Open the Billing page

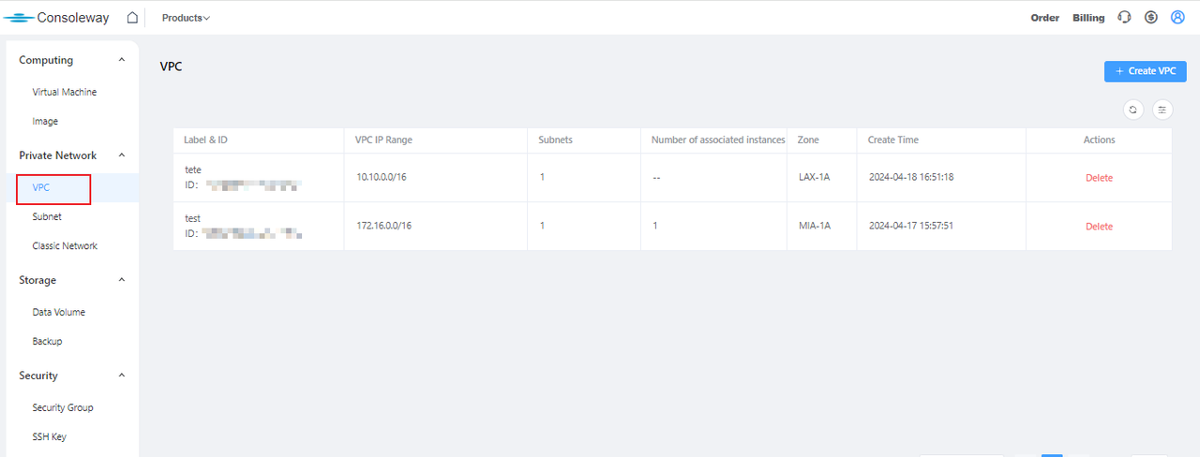(1088, 18)
